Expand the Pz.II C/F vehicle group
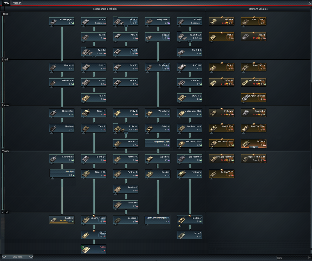 126,26
